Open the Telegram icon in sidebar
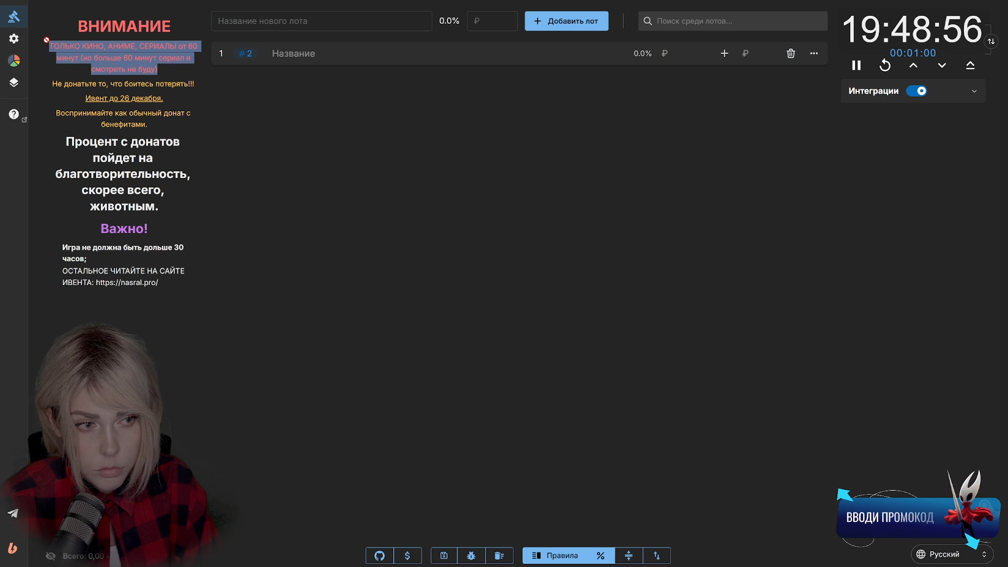The image size is (1008, 567). pos(13,513)
